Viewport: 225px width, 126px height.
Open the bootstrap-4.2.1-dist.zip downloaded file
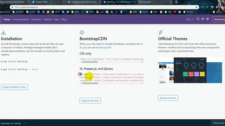pyautogui.click(x=11, y=123)
